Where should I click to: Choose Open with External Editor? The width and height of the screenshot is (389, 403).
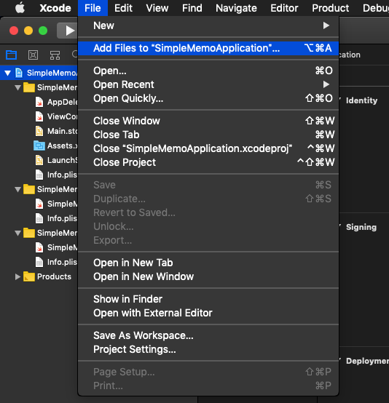[208, 313]
